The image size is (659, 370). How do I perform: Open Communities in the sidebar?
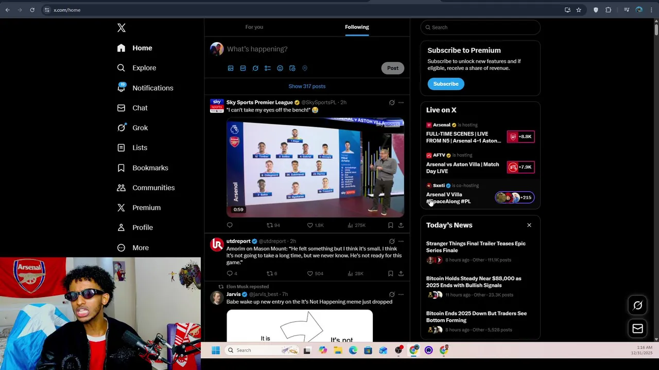(146, 188)
